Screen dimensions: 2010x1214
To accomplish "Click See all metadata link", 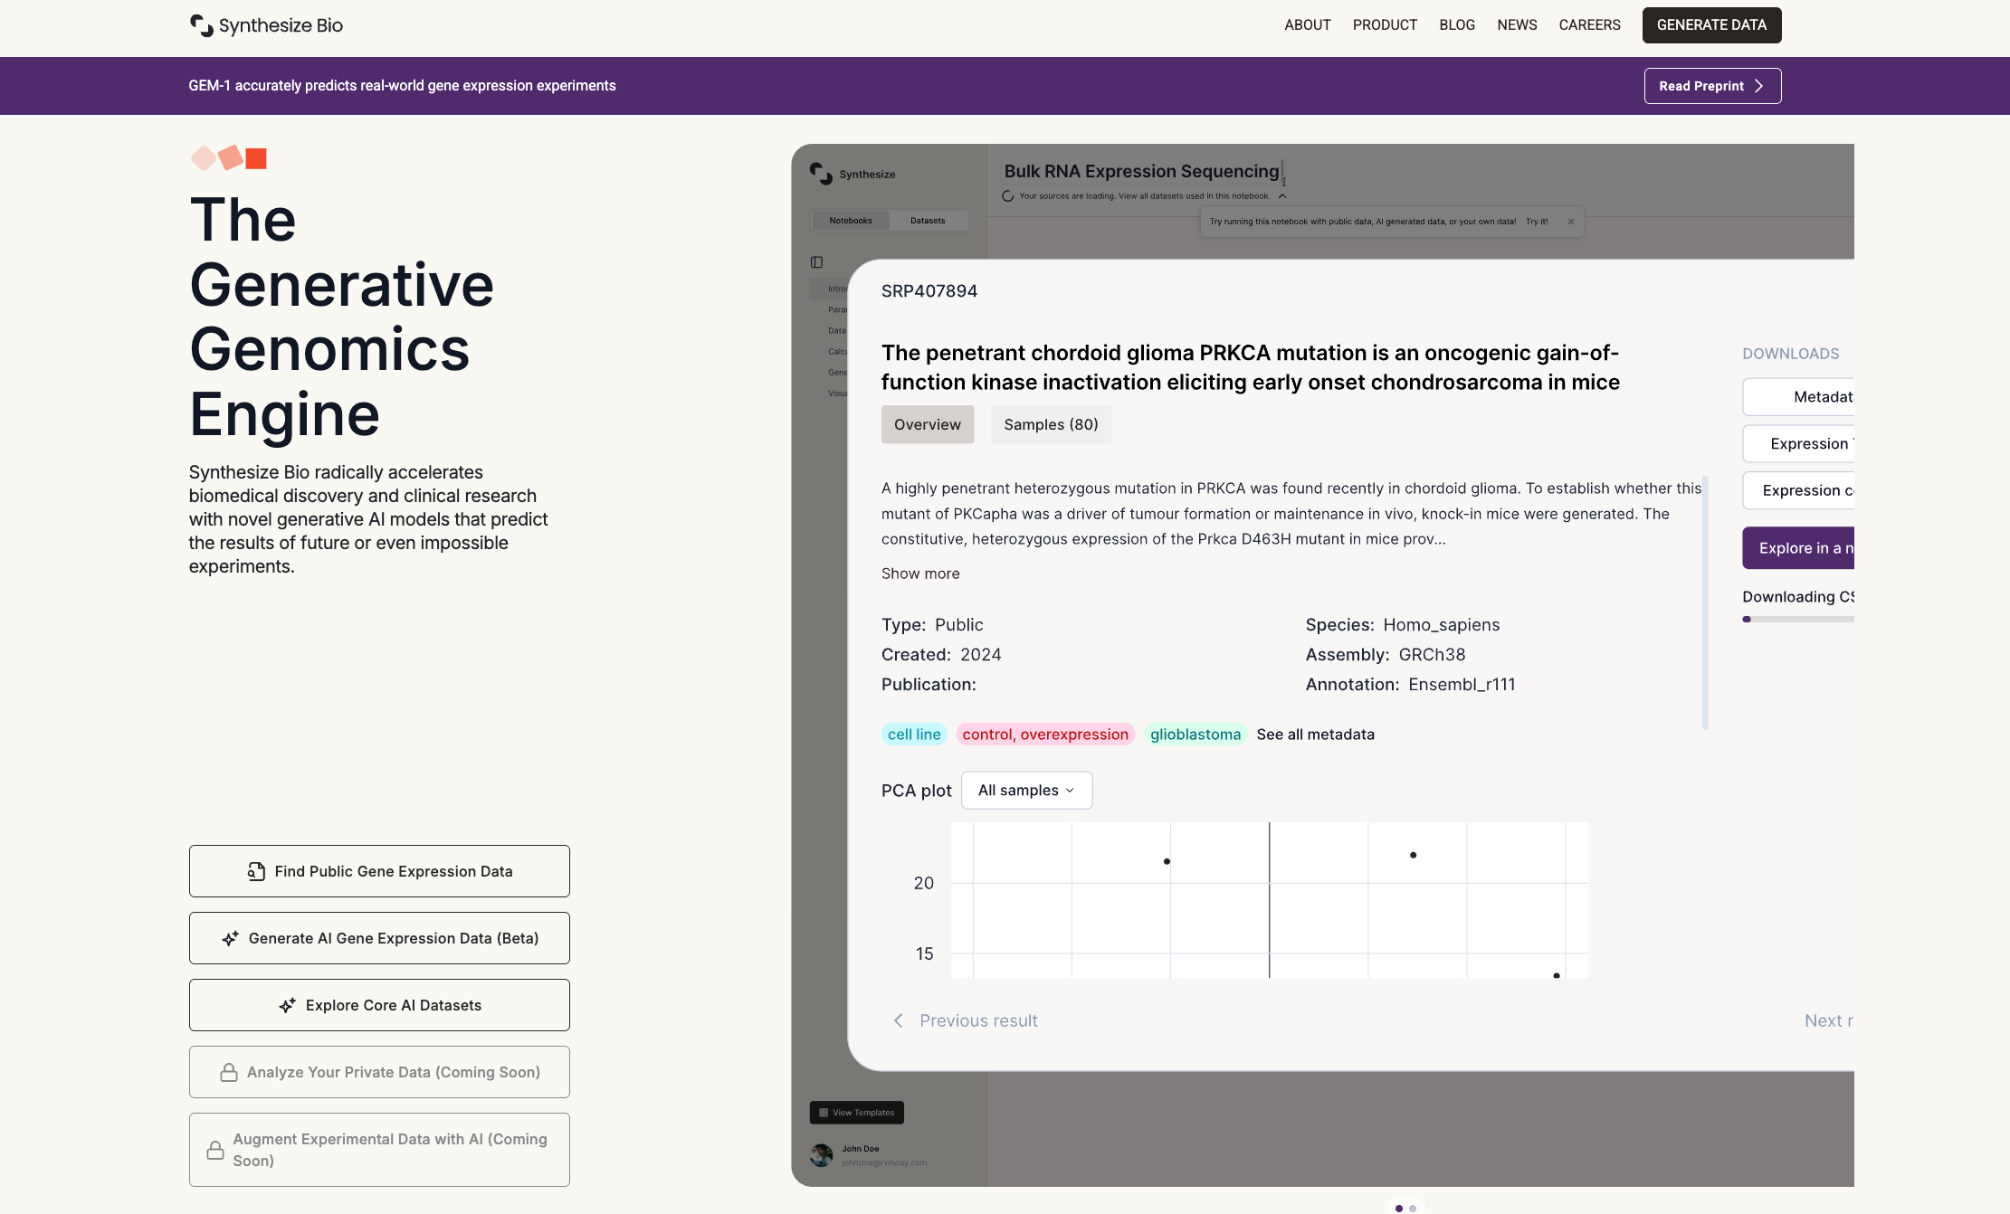I will pyautogui.click(x=1315, y=735).
